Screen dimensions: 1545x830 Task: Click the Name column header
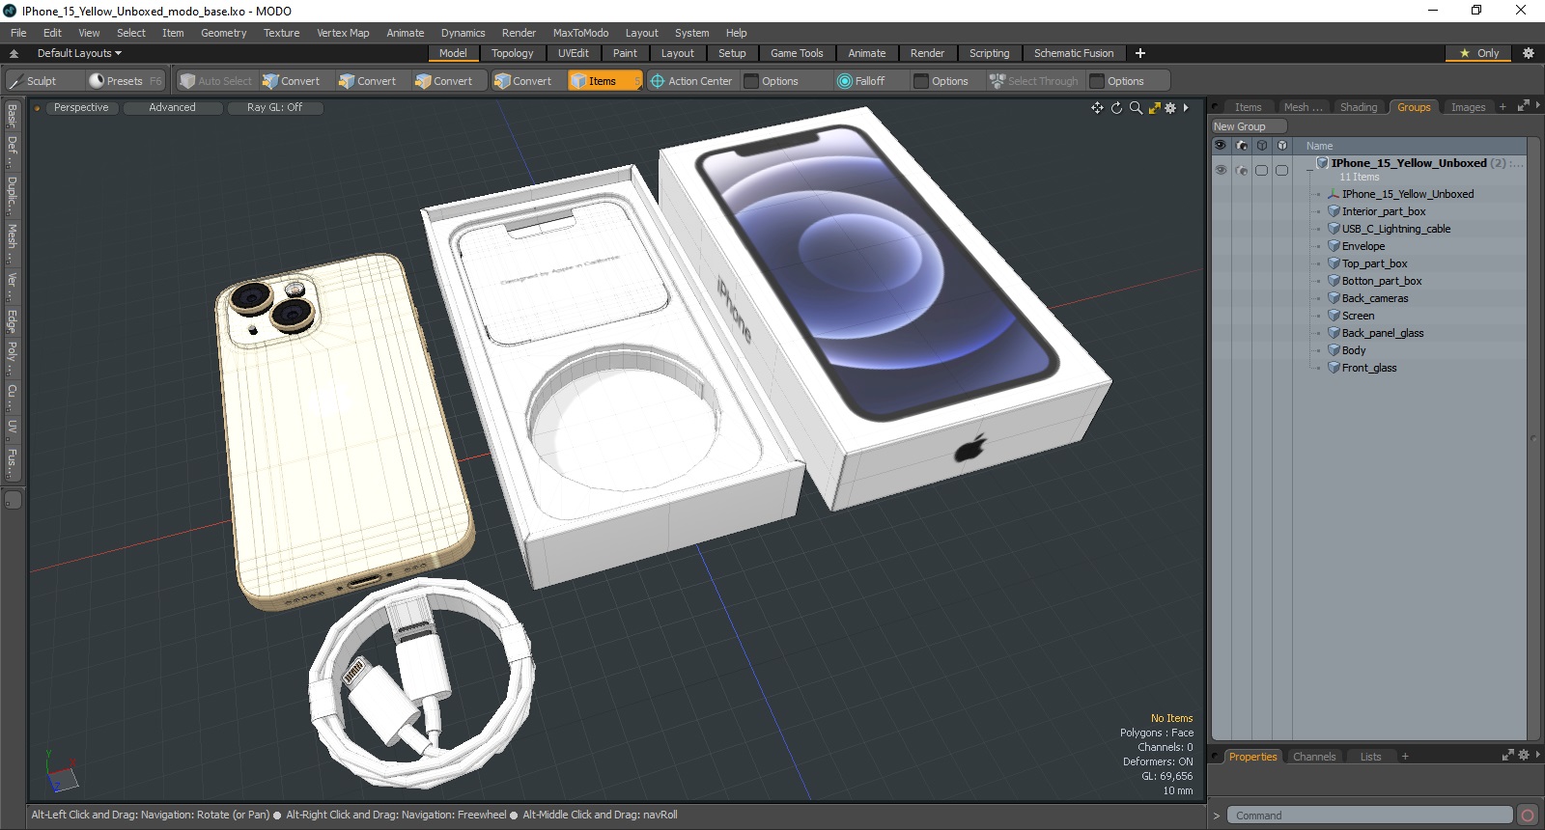(x=1319, y=146)
